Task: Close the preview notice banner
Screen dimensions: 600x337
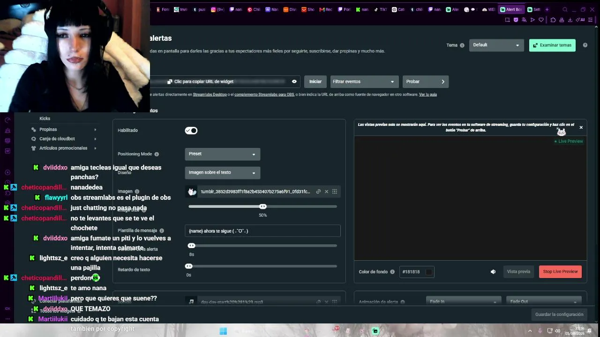Action: coord(581,127)
